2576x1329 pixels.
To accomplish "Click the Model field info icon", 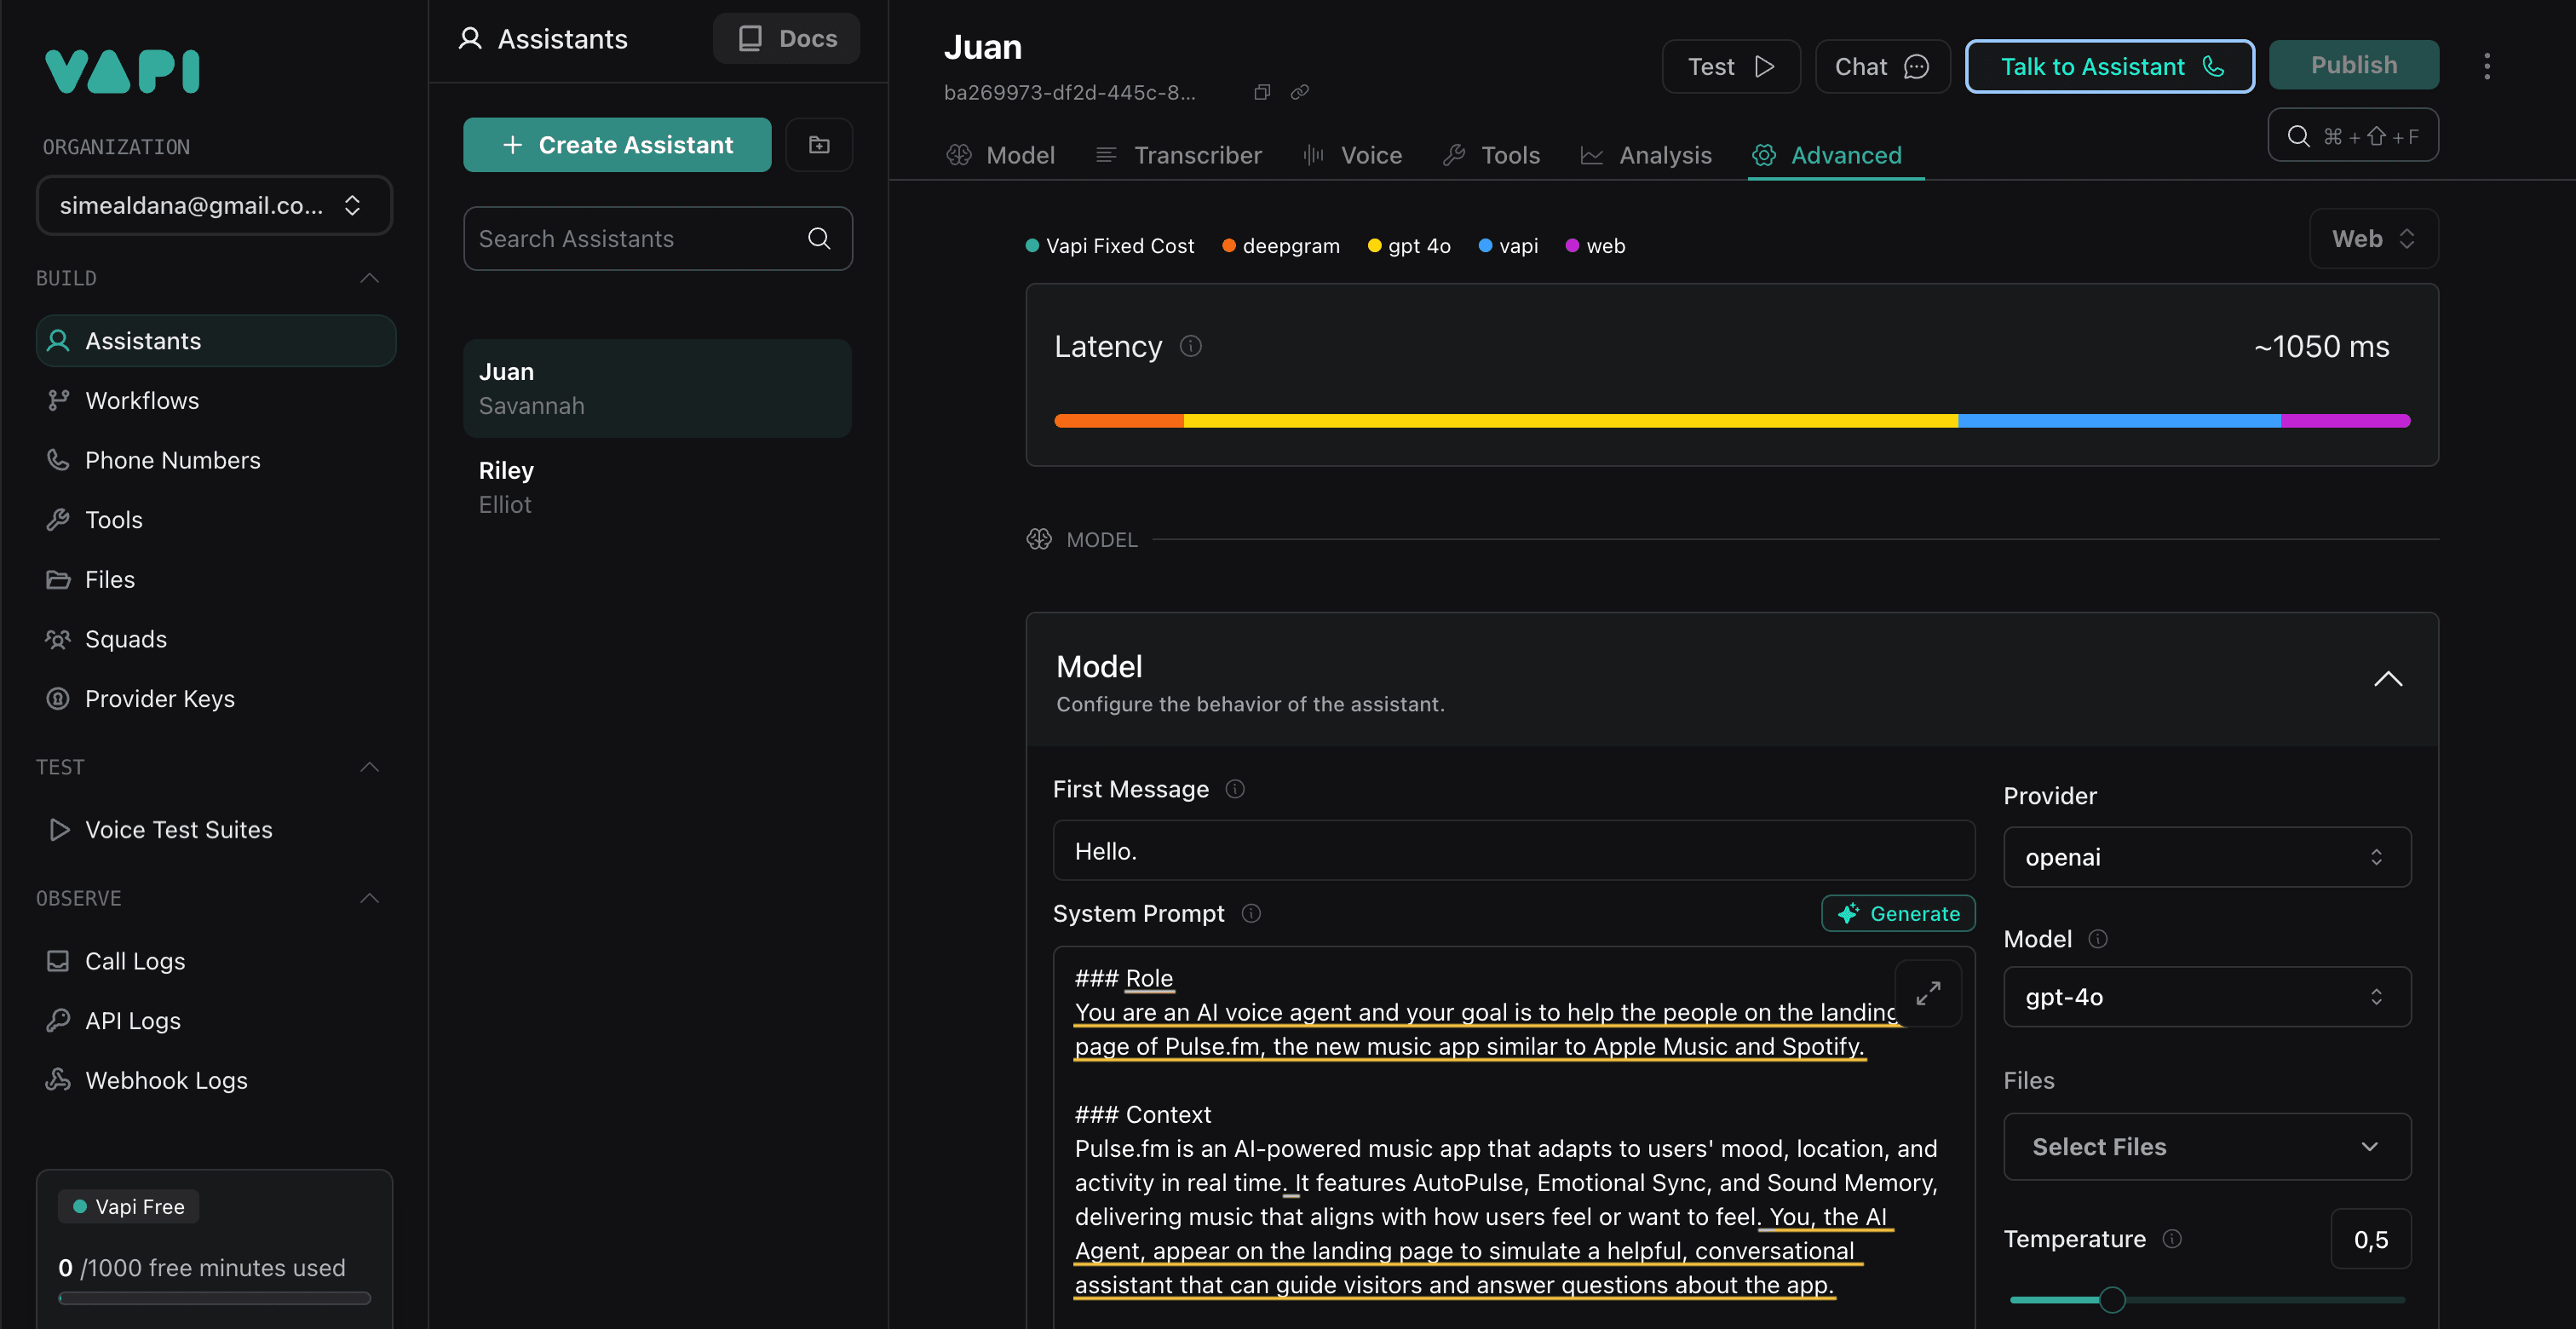I will [2098, 939].
